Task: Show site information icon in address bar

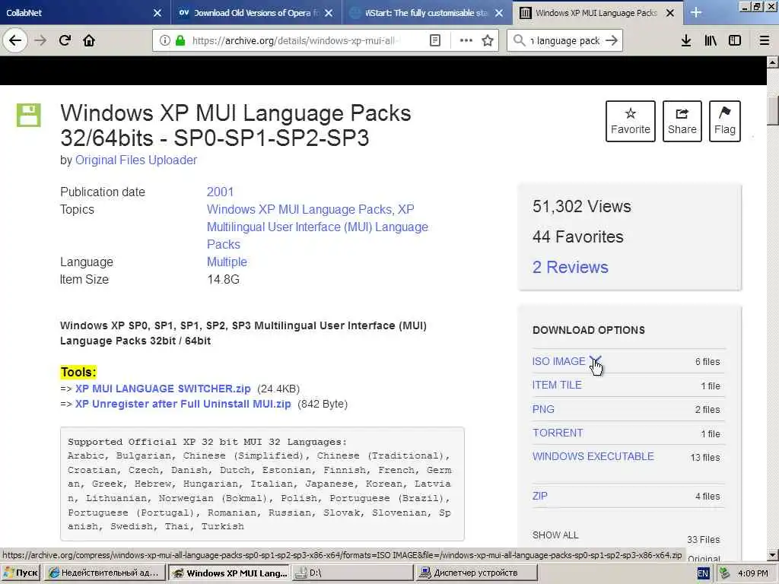Action: [164, 41]
